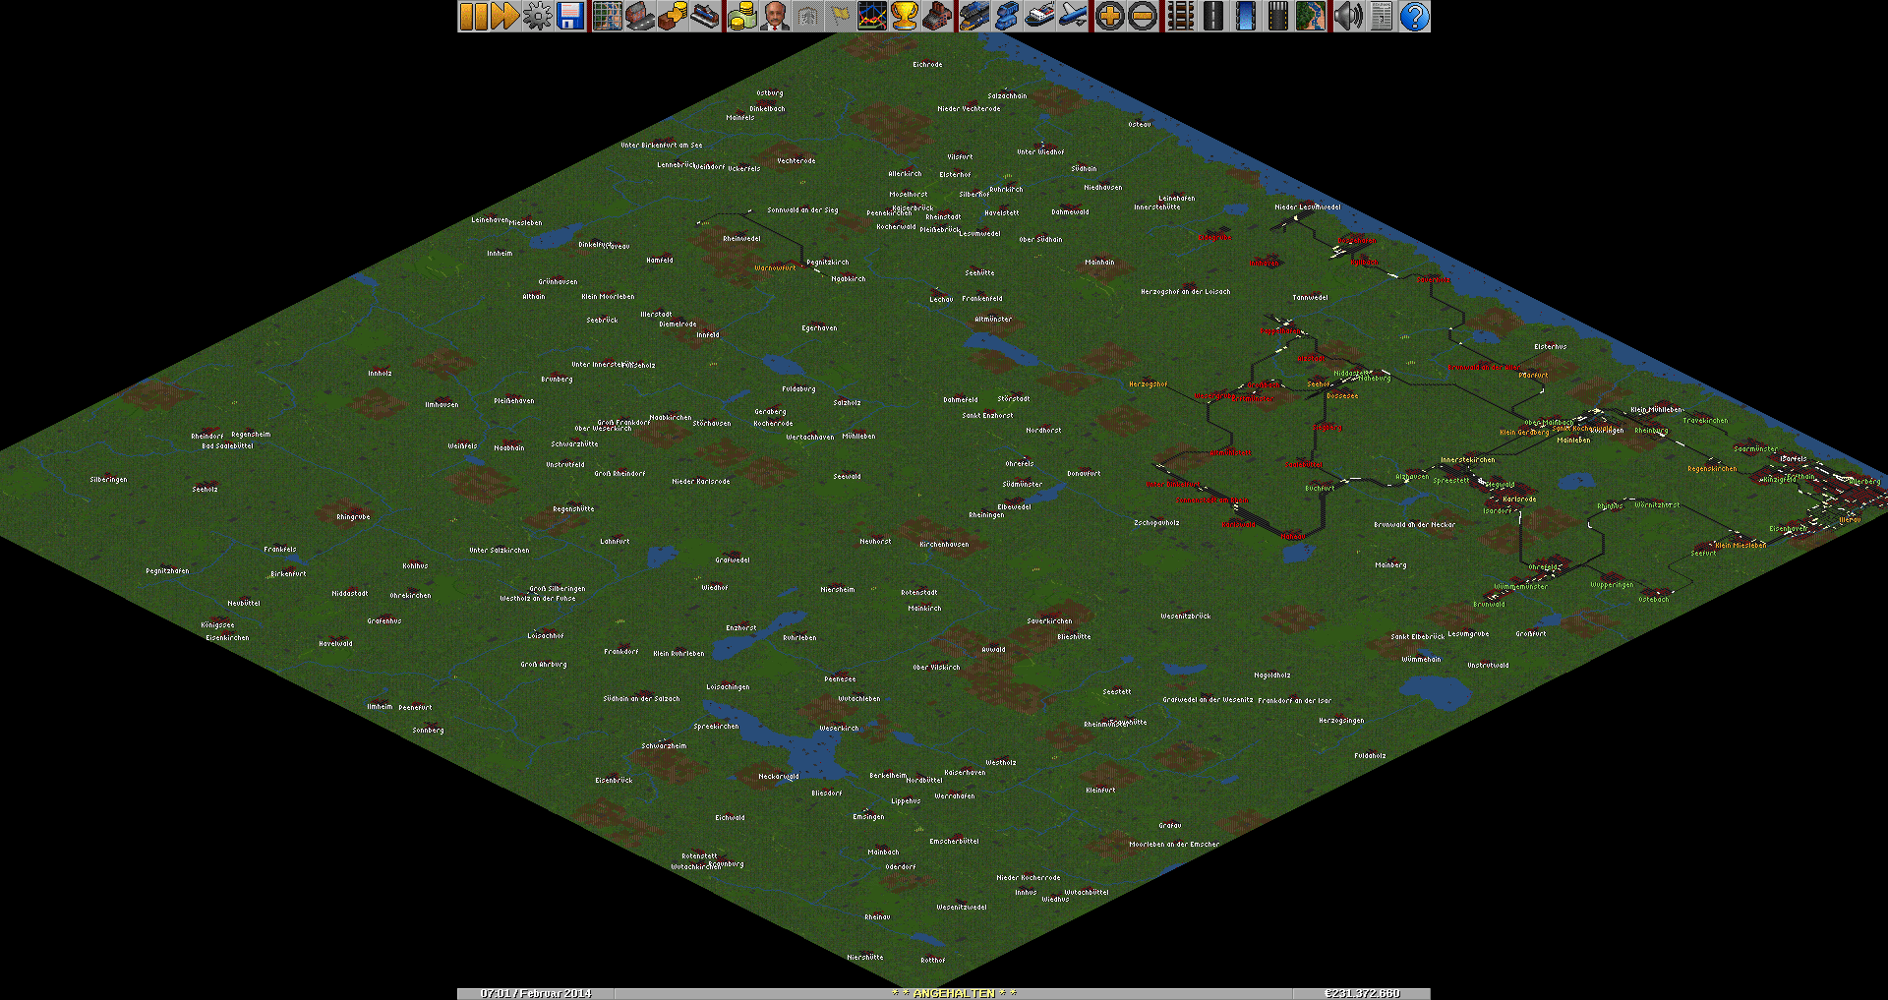Open the game options gear menu
The image size is (1888, 1000).
pos(538,16)
